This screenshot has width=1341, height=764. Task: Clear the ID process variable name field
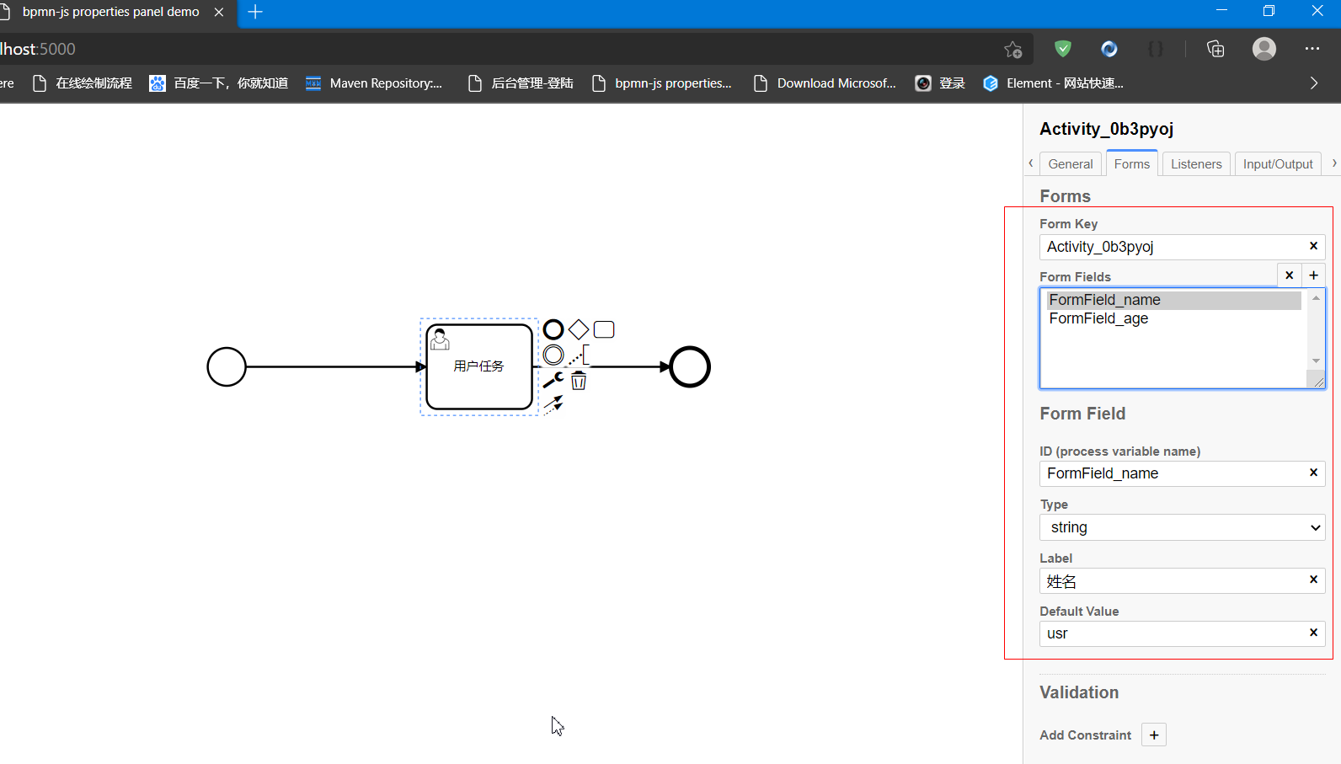tap(1313, 473)
